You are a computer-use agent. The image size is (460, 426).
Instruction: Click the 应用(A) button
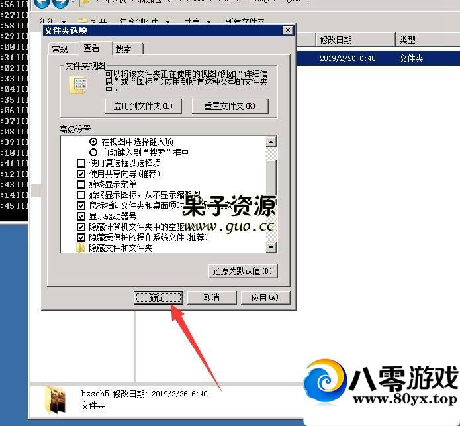[x=265, y=297]
